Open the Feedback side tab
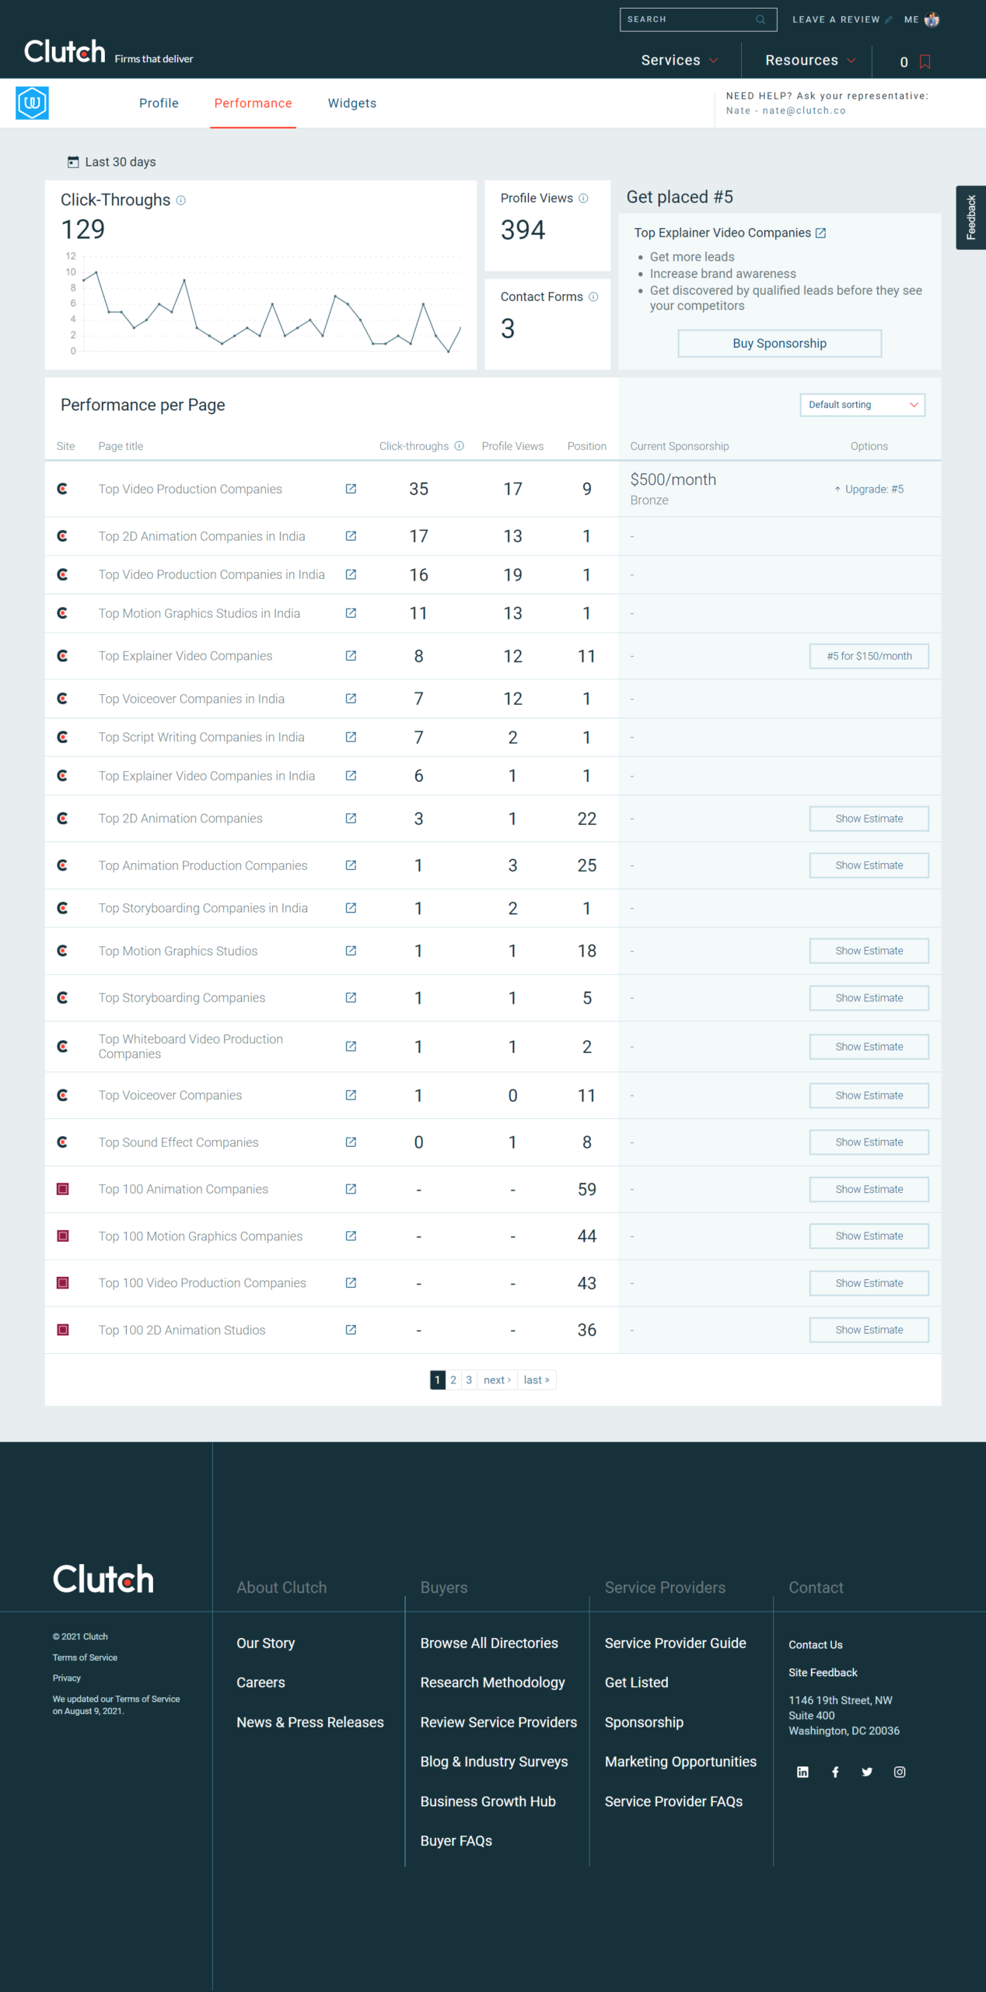986x1992 pixels. [970, 217]
